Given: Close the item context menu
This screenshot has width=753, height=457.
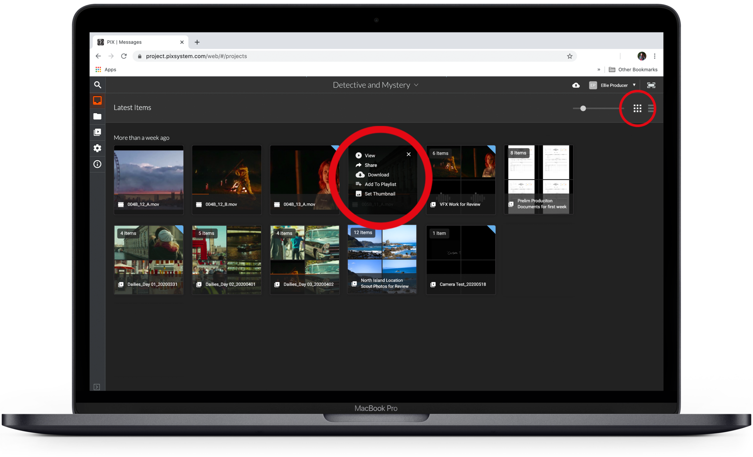Looking at the screenshot, I should (409, 154).
